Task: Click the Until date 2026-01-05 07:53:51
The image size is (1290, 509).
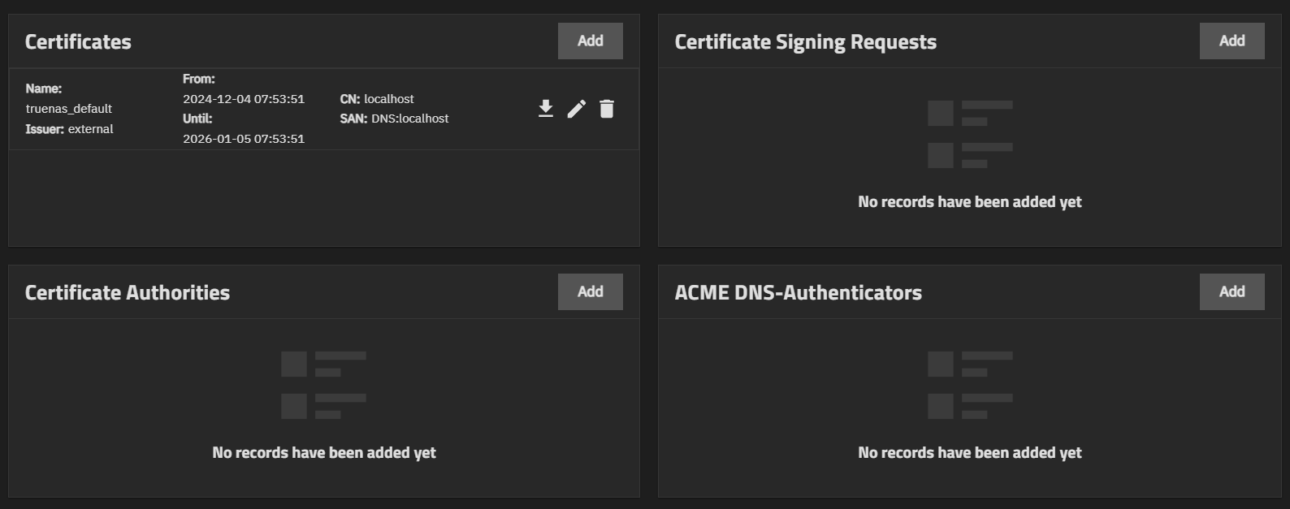Action: click(244, 139)
